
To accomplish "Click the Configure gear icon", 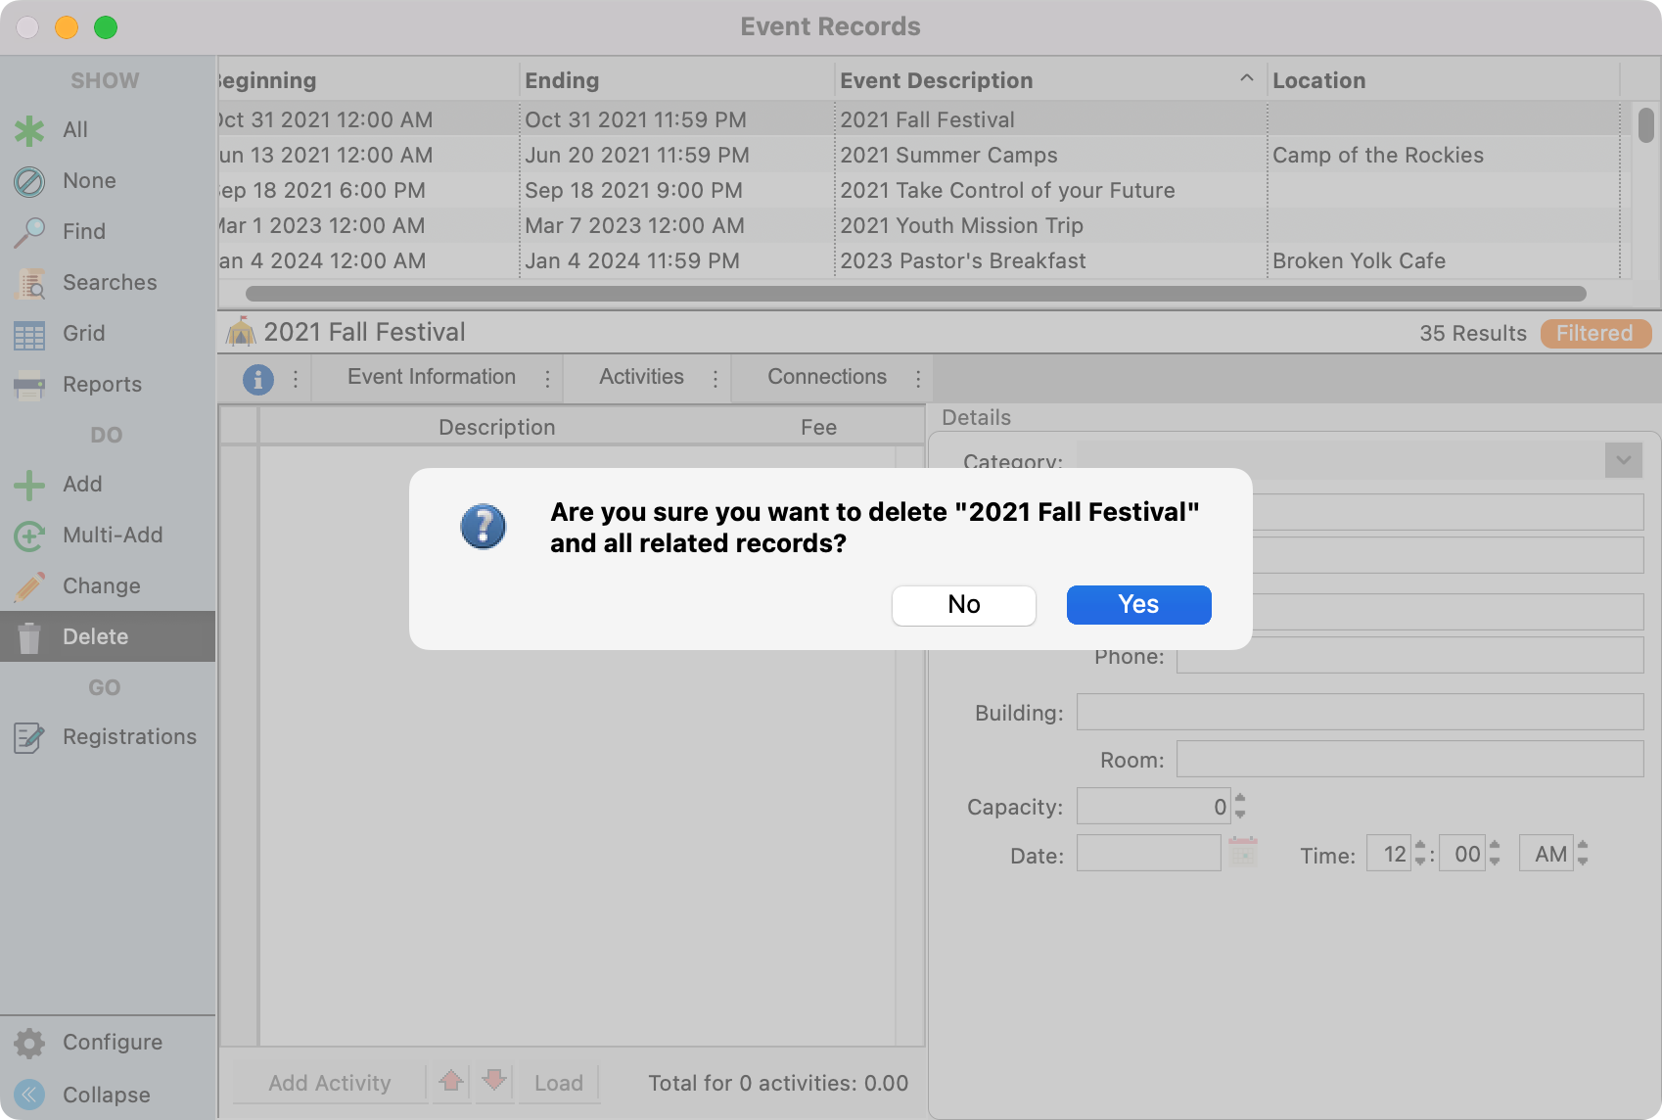I will pyautogui.click(x=29, y=1043).
